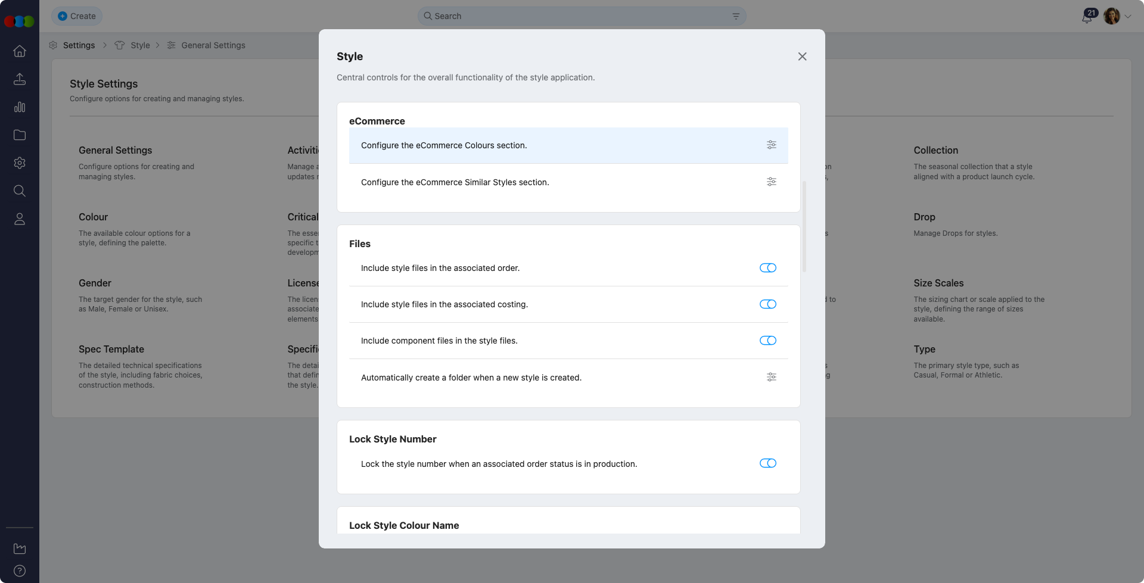Go to Settings in the breadcrumb
Screen dimensions: 1144x583
[x=79, y=45]
